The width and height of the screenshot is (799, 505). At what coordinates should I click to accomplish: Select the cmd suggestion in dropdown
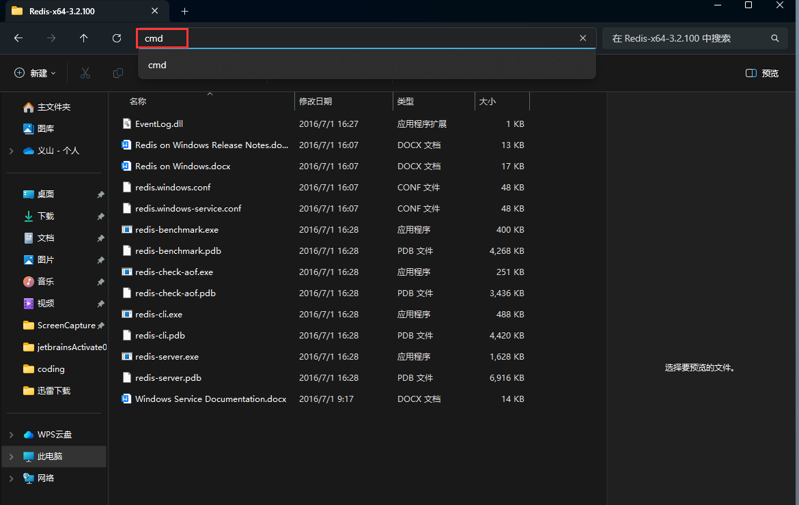[367, 65]
